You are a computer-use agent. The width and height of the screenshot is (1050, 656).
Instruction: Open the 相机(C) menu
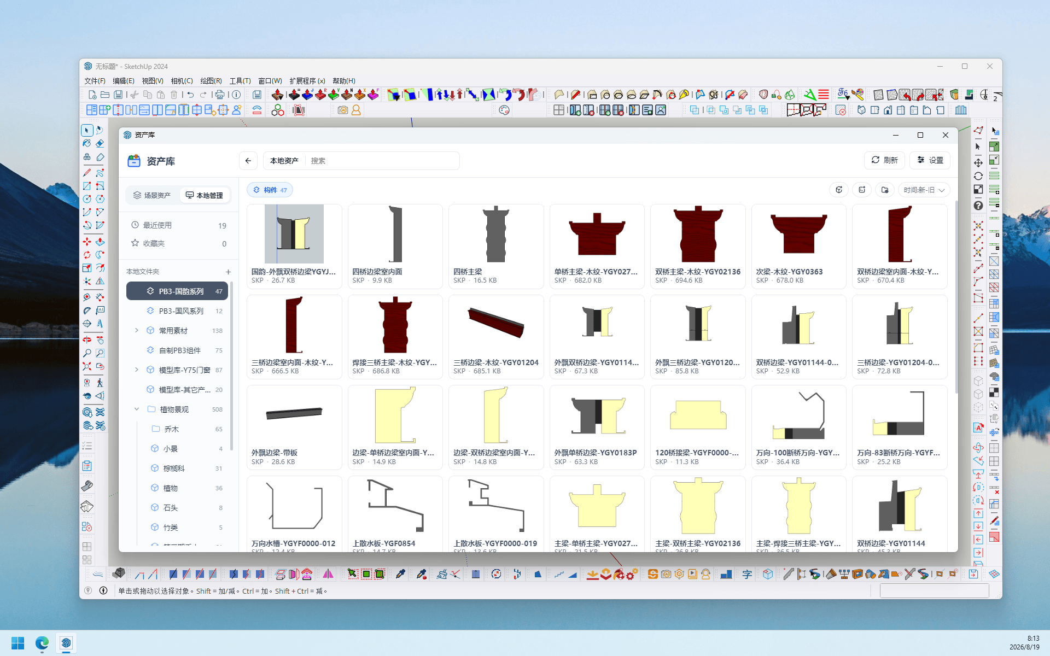[x=182, y=81]
